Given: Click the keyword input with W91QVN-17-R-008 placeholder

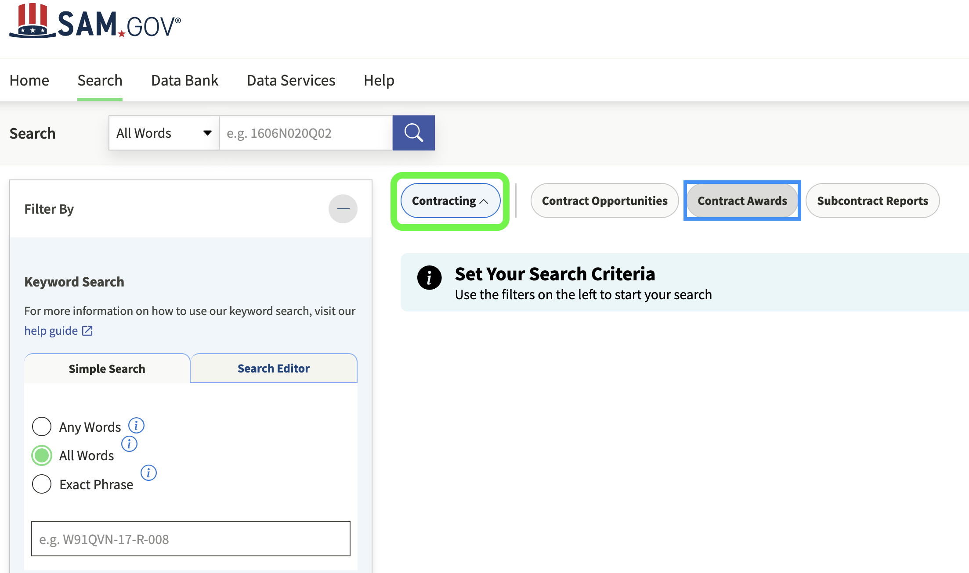Looking at the screenshot, I should point(190,539).
